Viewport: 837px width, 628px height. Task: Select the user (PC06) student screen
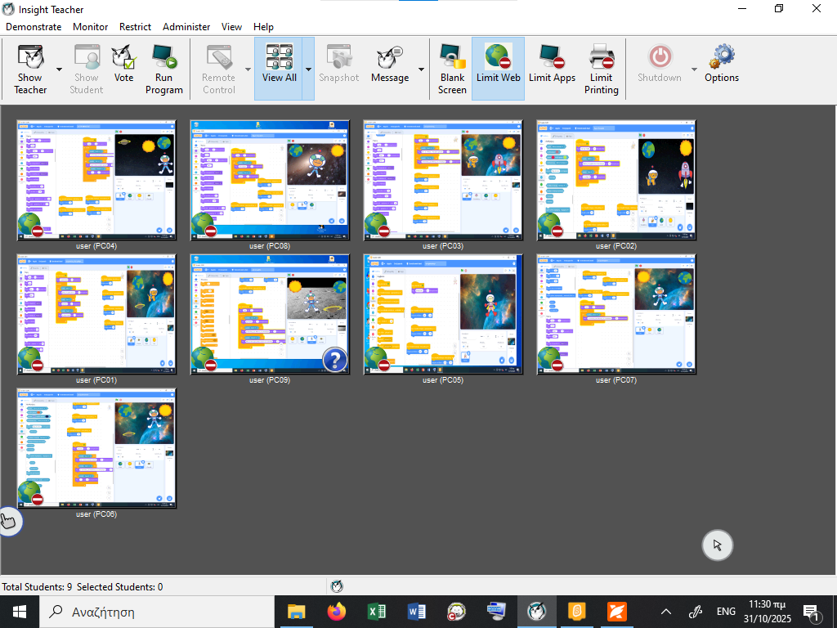[96, 448]
